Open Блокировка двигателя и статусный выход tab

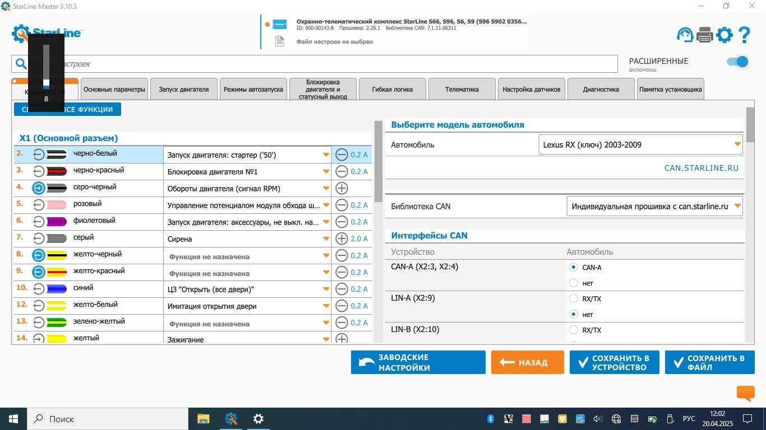click(323, 89)
